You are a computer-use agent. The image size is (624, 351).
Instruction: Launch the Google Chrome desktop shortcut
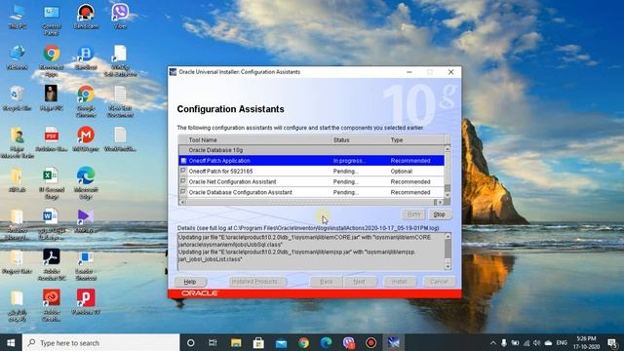click(x=86, y=100)
